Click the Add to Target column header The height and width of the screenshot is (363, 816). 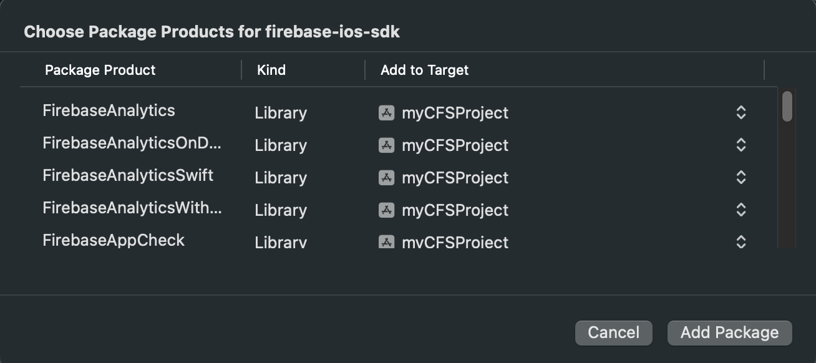(x=424, y=70)
